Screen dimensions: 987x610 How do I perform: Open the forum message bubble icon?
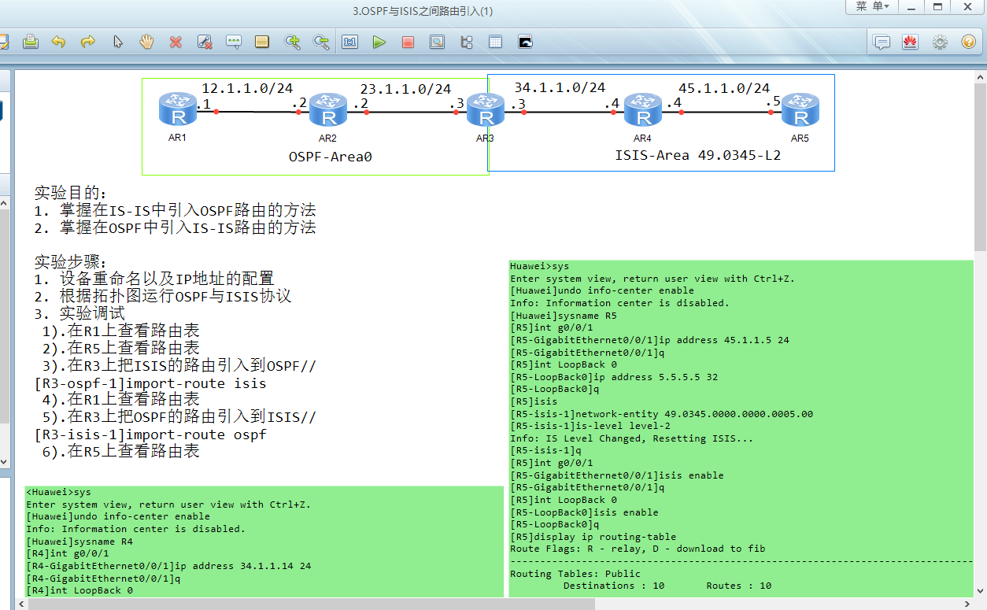(x=882, y=42)
